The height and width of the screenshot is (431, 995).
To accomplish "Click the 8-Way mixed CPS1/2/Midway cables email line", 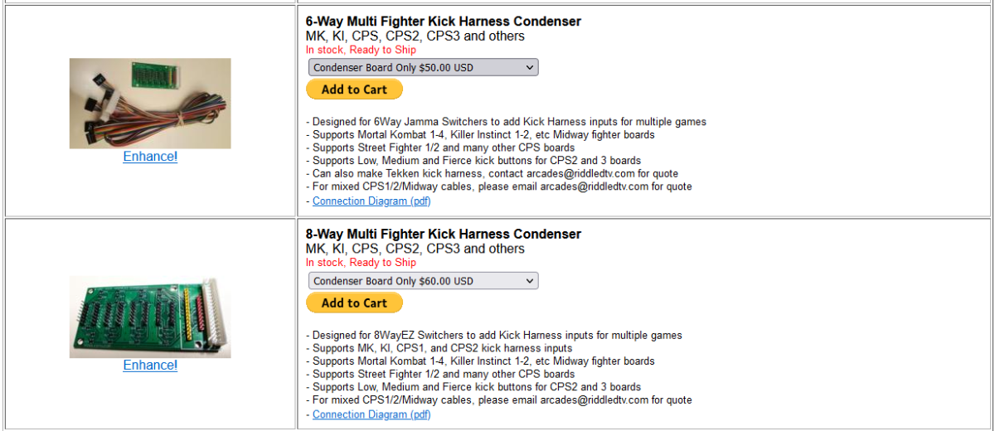I will pos(499,400).
